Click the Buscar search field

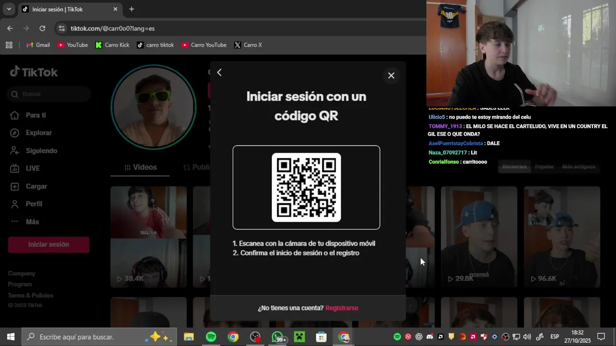click(x=49, y=94)
